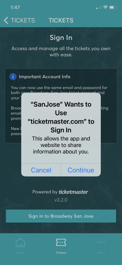Cancel the sign-in permission dialog
Image resolution: width=122 pixels, height=265 pixels.
coord(41,170)
